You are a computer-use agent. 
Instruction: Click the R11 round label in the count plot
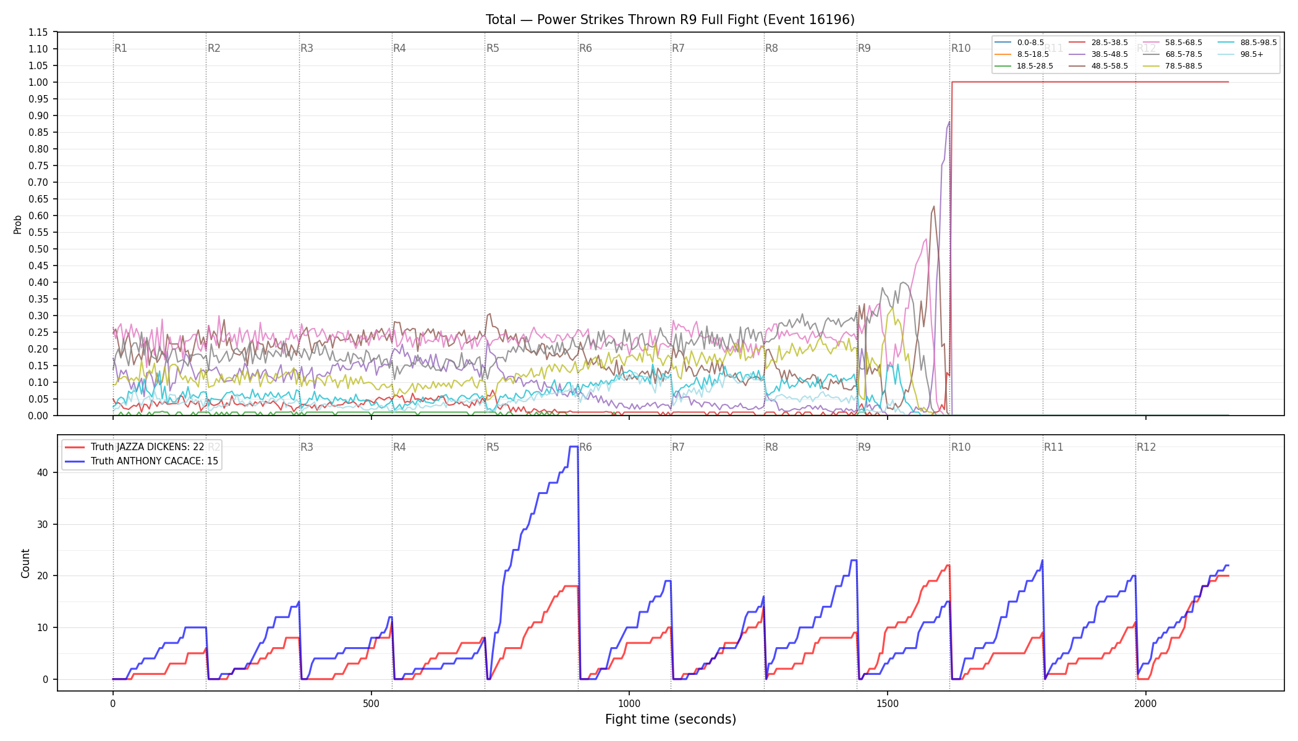point(1054,447)
